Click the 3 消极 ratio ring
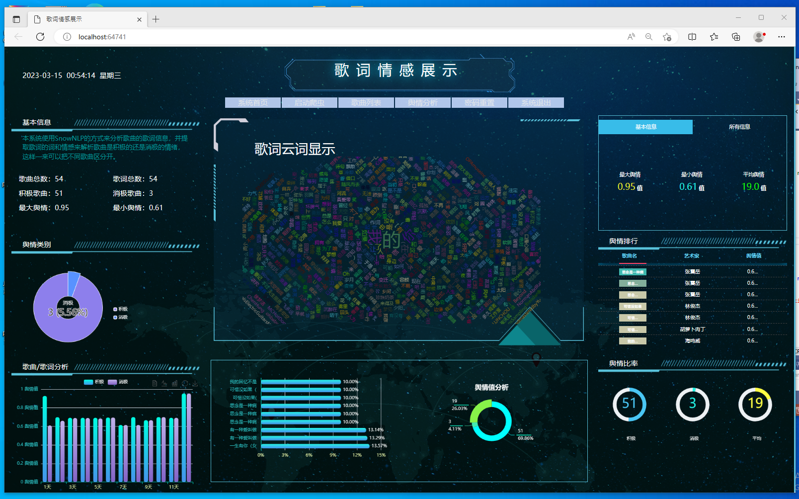799x499 pixels. tap(692, 404)
